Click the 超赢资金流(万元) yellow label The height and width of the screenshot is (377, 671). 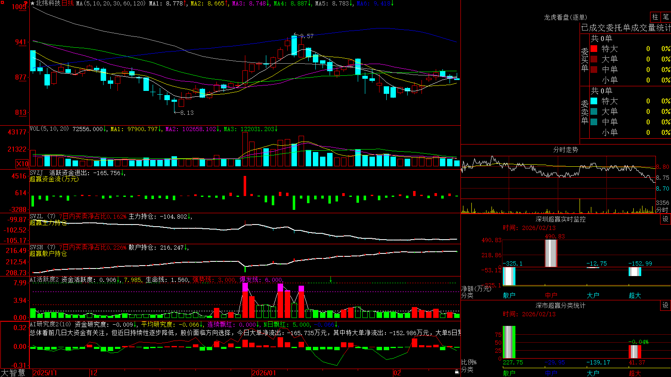[54, 179]
